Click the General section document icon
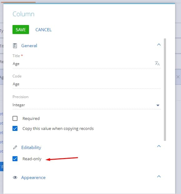Image resolution: width=181 pixels, height=194 pixels. point(15,46)
